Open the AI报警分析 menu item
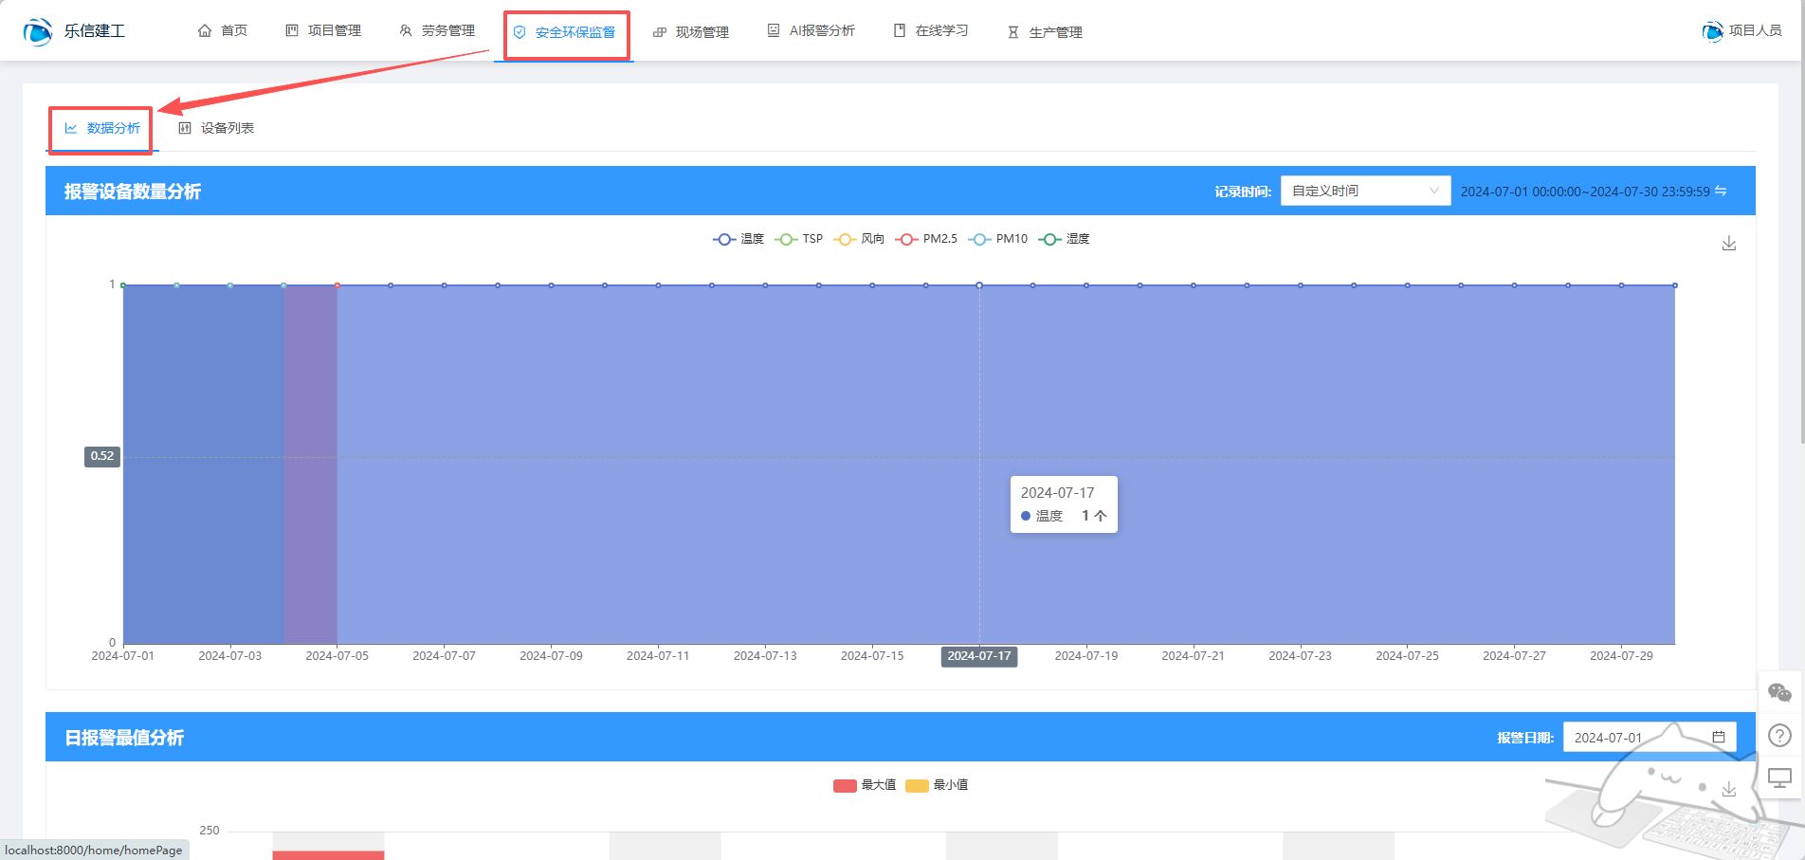The width and height of the screenshot is (1805, 860). point(811,31)
